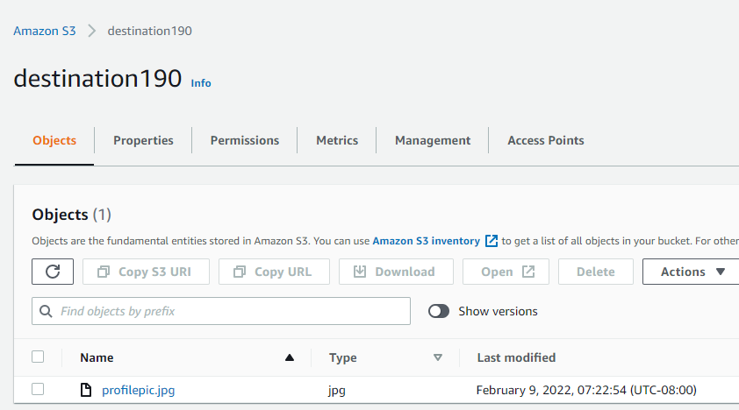Toggle the Show versions switch

click(439, 311)
